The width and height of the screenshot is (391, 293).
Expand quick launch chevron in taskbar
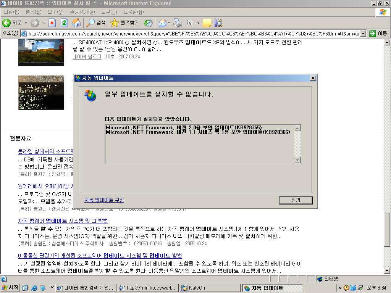52,287
